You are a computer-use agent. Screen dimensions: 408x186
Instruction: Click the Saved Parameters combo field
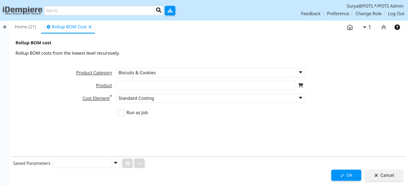82,163
